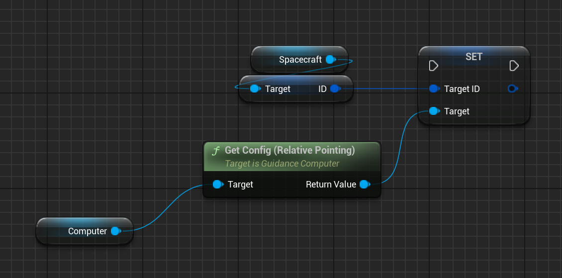This screenshot has height=278, width=562.
Task: Click the Target input pin beside ID
Action: point(255,89)
